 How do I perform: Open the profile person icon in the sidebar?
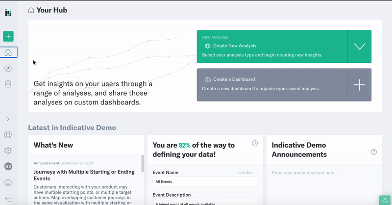(8, 182)
